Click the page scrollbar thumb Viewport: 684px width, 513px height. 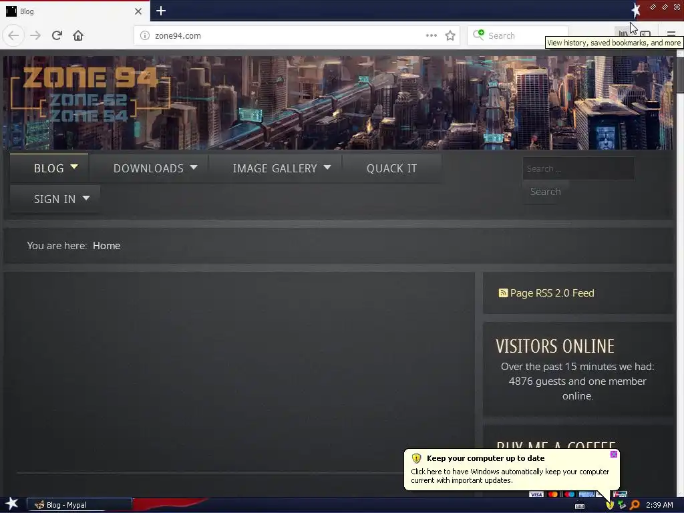click(x=680, y=74)
